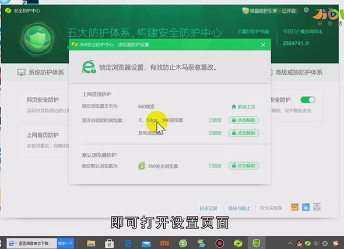The height and width of the screenshot is (249, 344).
Task: Click the 360 tray icon in the system tray
Action: click(x=308, y=243)
